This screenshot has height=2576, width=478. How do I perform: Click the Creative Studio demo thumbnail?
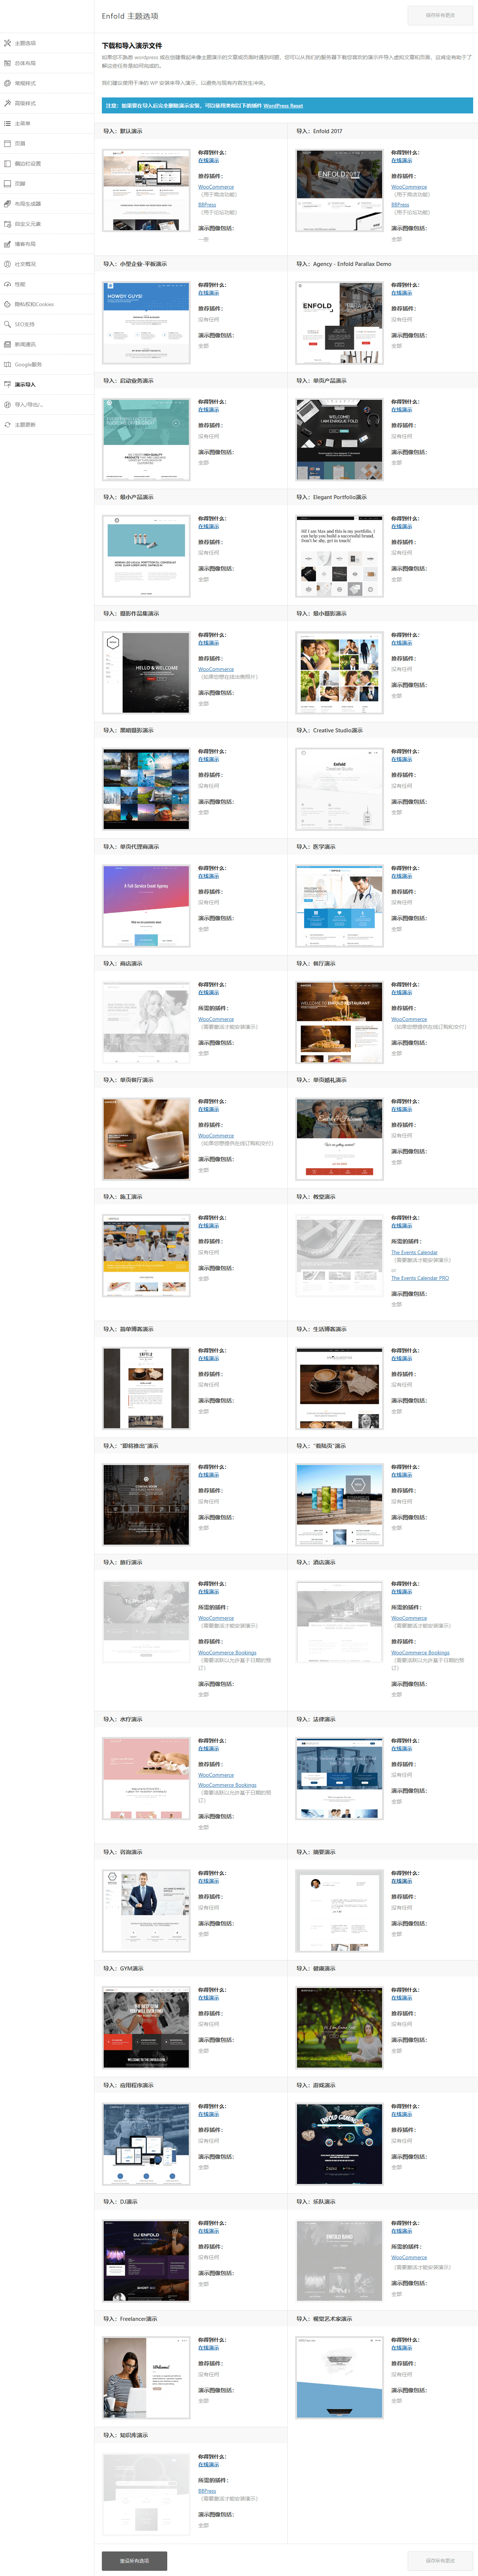[339, 788]
